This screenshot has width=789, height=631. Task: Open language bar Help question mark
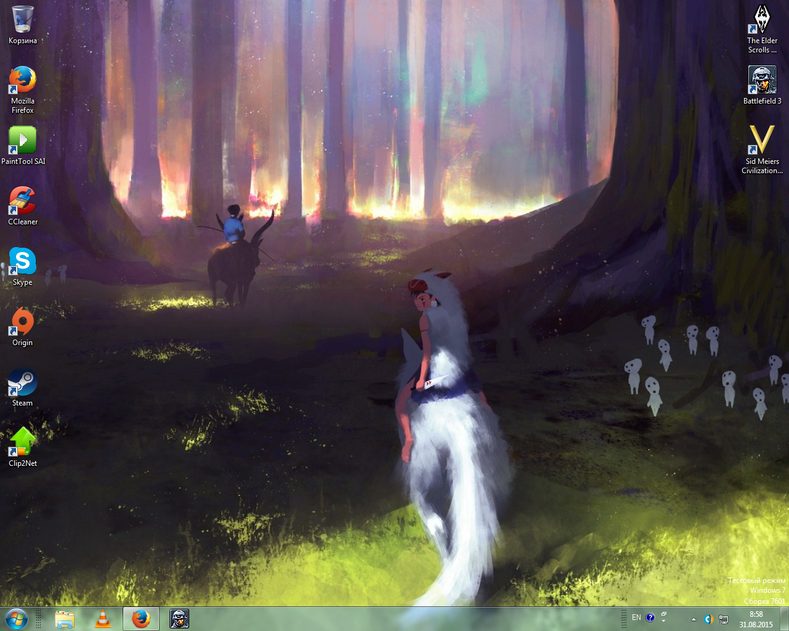click(650, 617)
